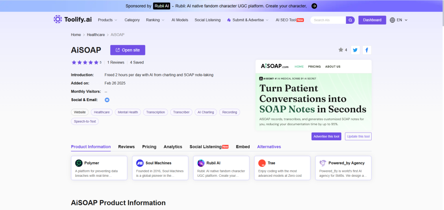Click into the Search AIs field
This screenshot has width=444, height=210.
[x=328, y=20]
